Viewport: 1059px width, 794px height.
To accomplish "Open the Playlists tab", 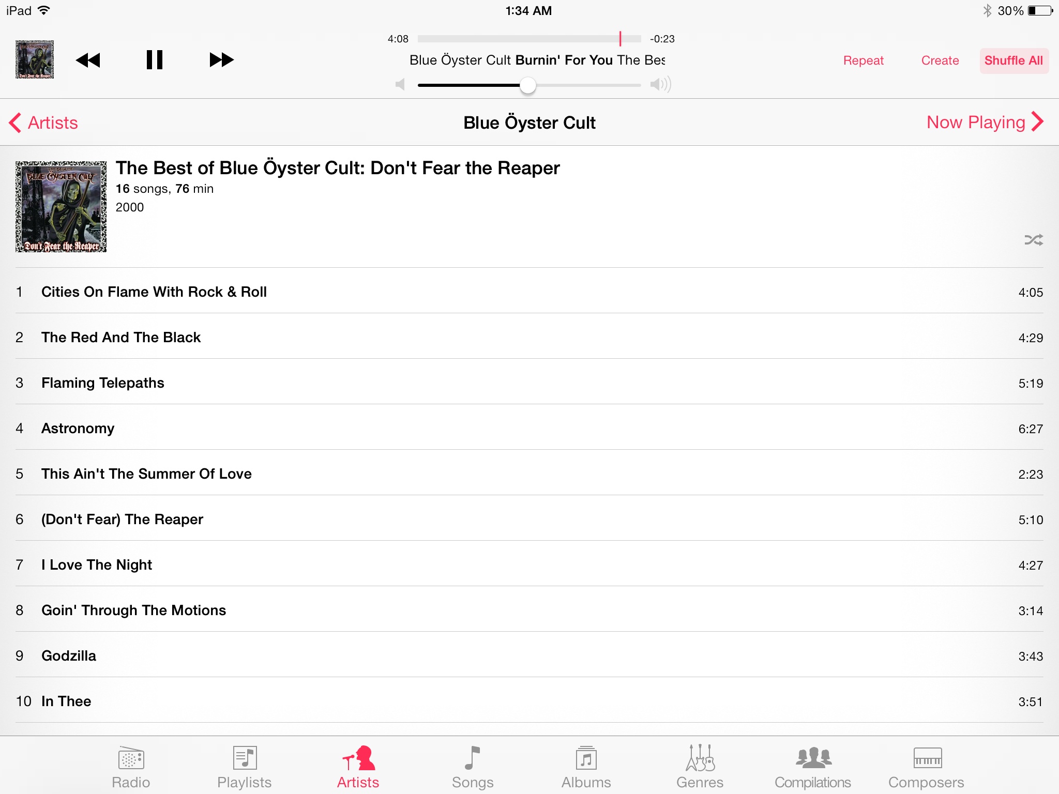I will click(x=245, y=767).
